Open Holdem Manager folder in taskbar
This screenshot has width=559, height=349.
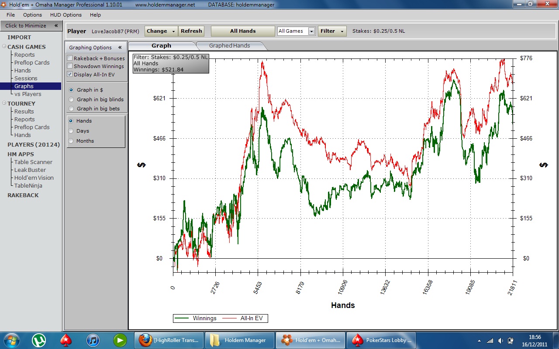coord(239,340)
